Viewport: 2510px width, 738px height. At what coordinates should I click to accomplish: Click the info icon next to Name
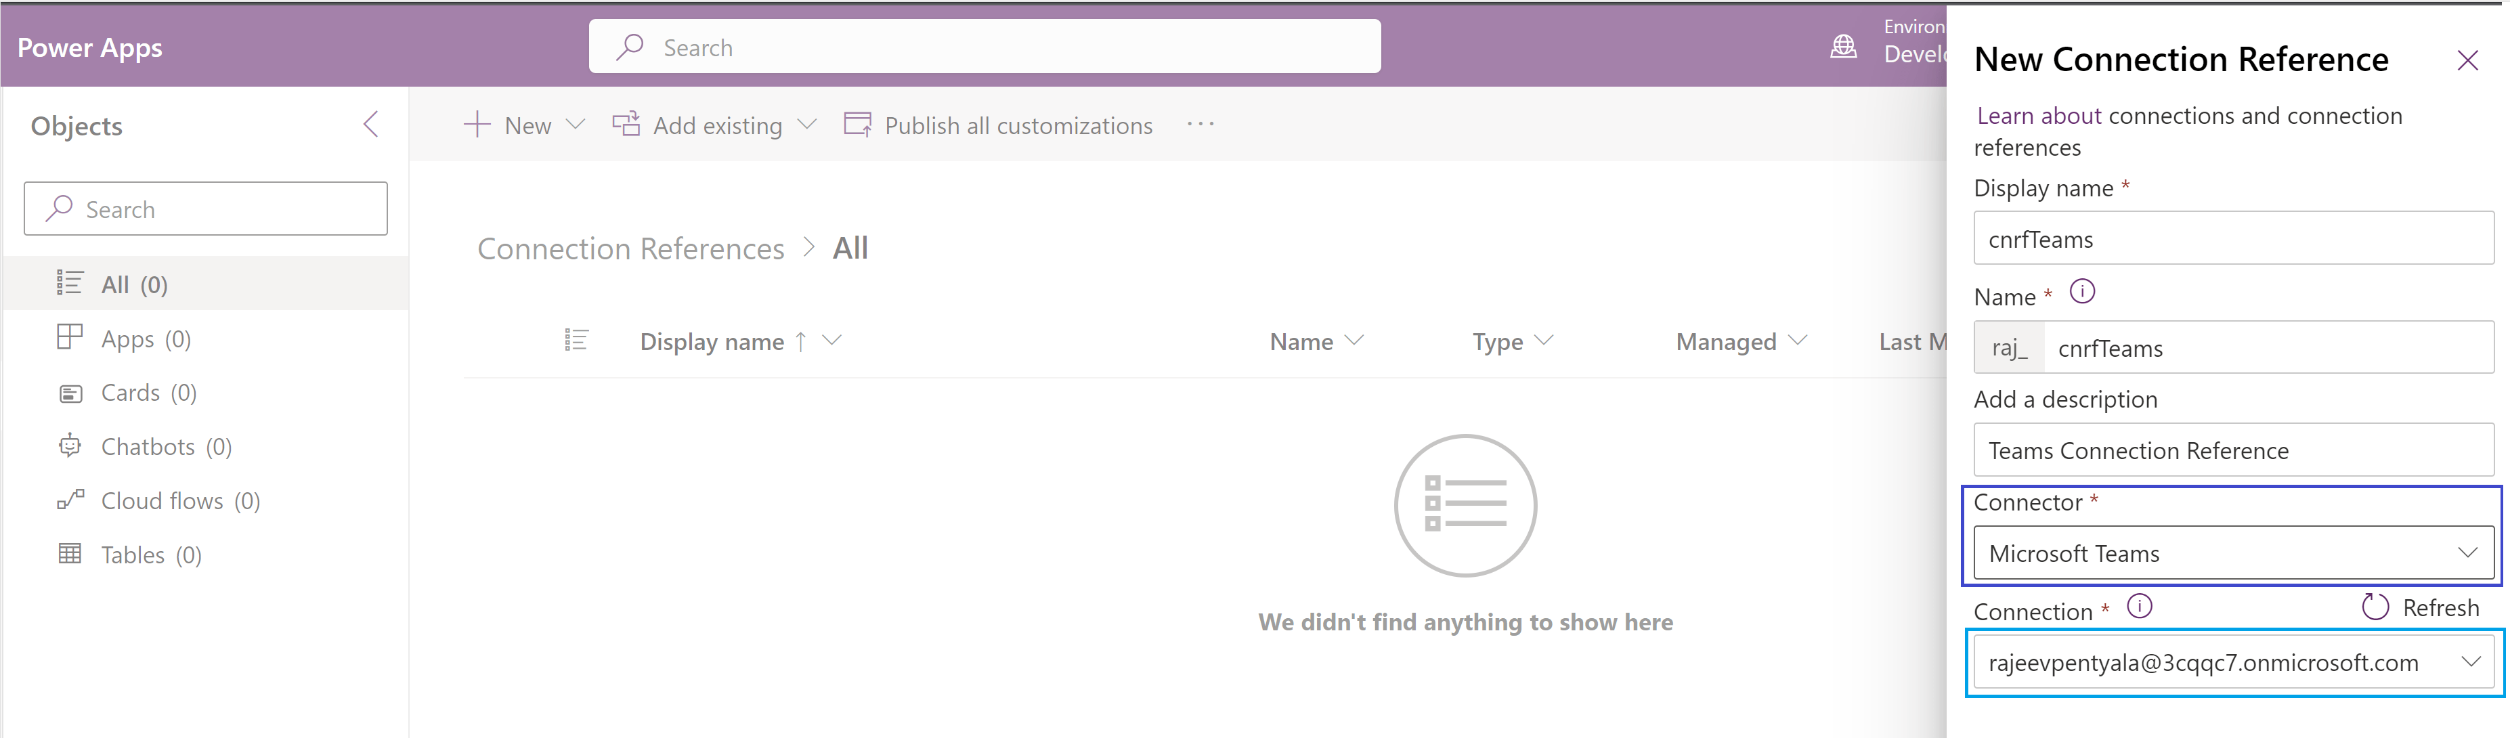2082,292
